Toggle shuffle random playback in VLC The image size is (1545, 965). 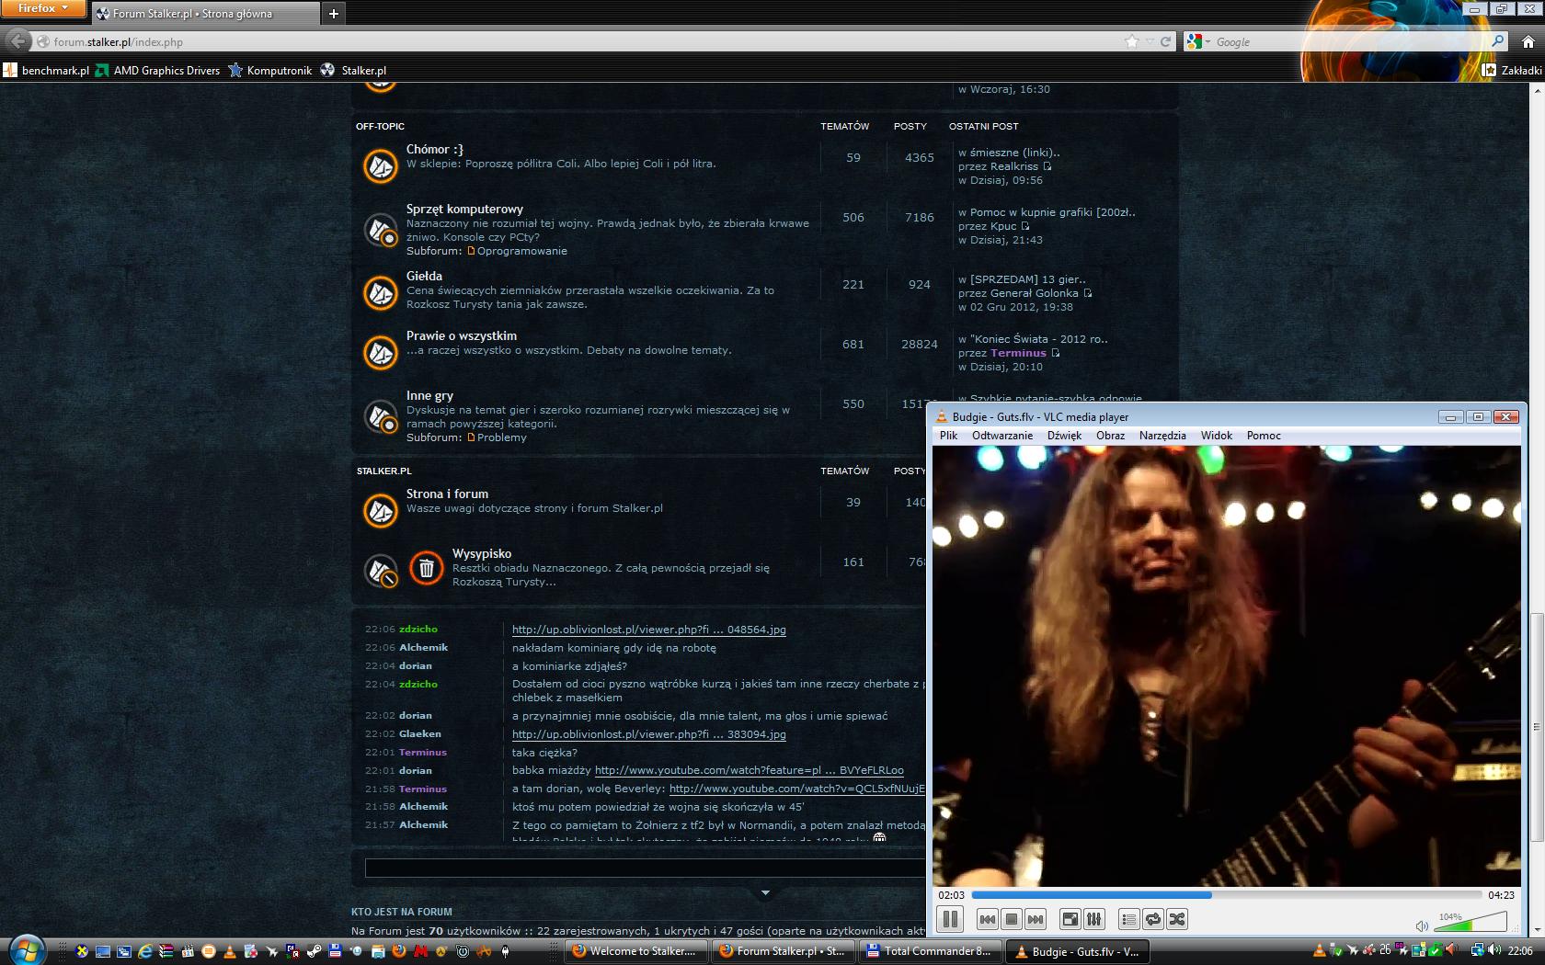pyautogui.click(x=1176, y=919)
